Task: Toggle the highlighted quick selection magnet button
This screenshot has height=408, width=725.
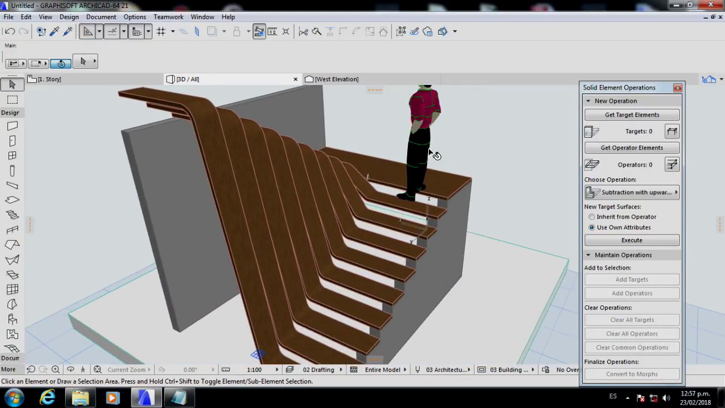Action: click(x=61, y=63)
